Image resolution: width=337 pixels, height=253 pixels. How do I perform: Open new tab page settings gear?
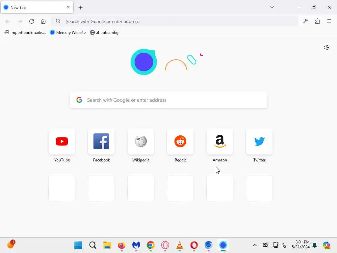pyautogui.click(x=327, y=47)
